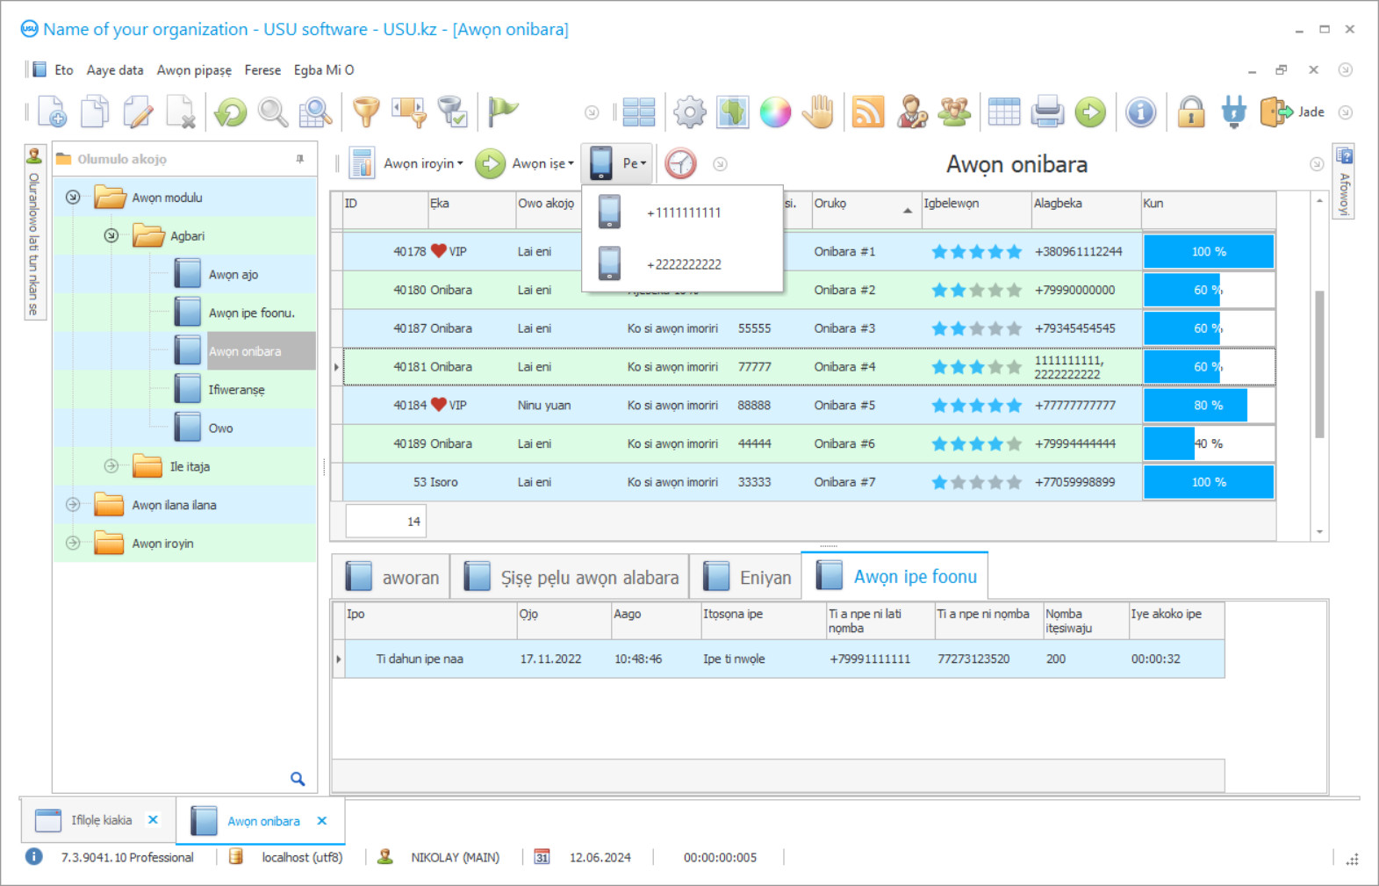
Task: Open the Pe phone dropdown
Action: tap(618, 163)
